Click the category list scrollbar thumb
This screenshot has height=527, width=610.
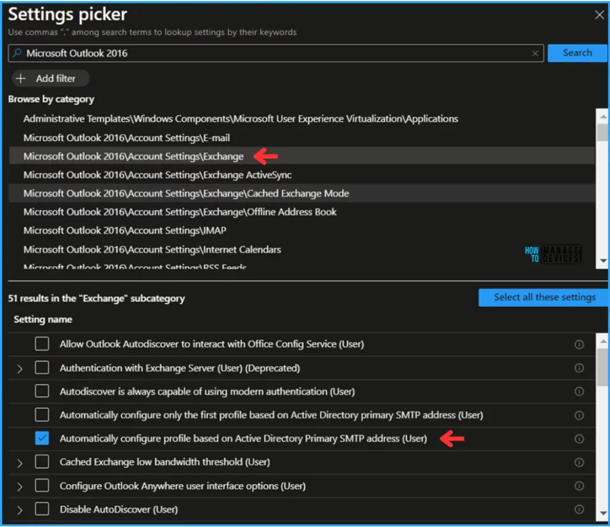[603, 132]
